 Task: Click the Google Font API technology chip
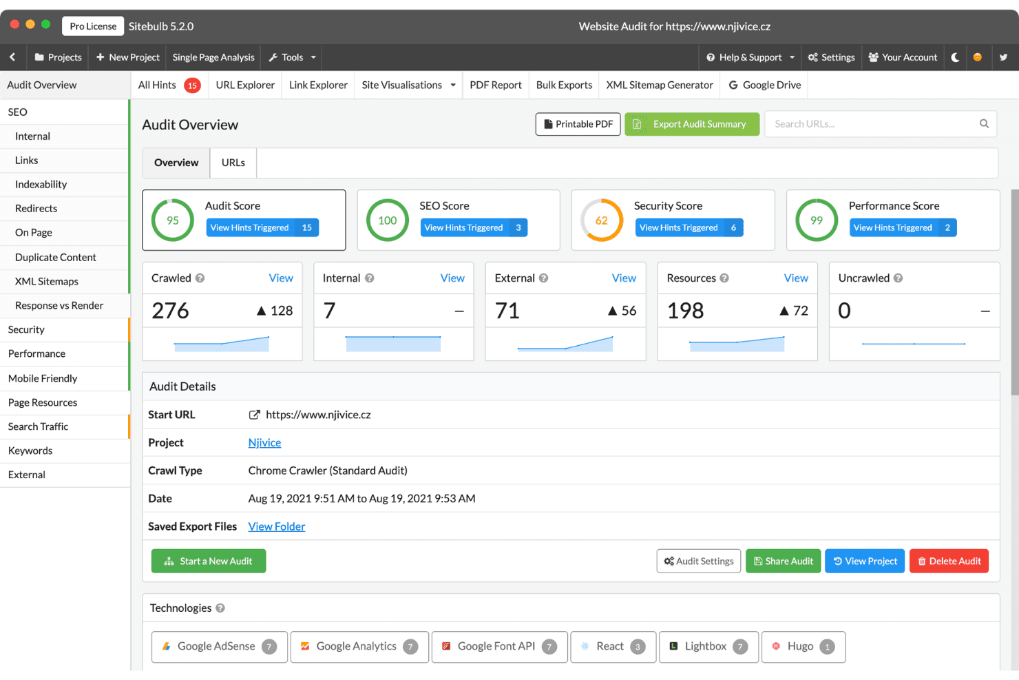[x=499, y=647]
